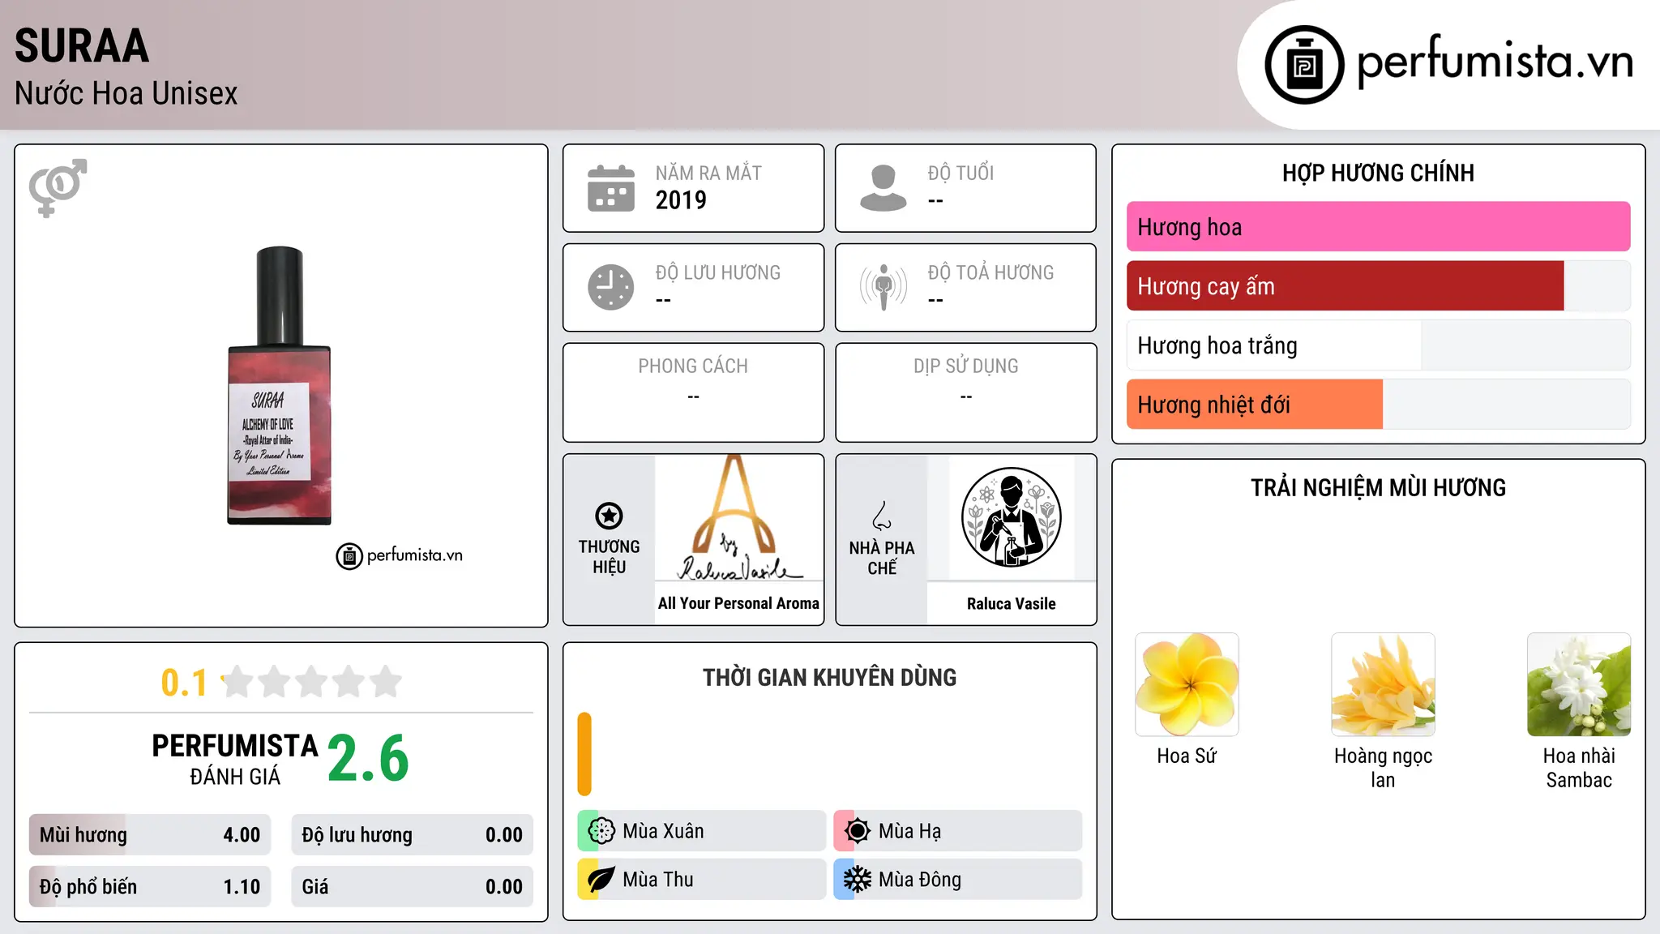Click the Độ Lưu Hương card label
Viewport: 1660px width, 934px height.
tap(718, 272)
